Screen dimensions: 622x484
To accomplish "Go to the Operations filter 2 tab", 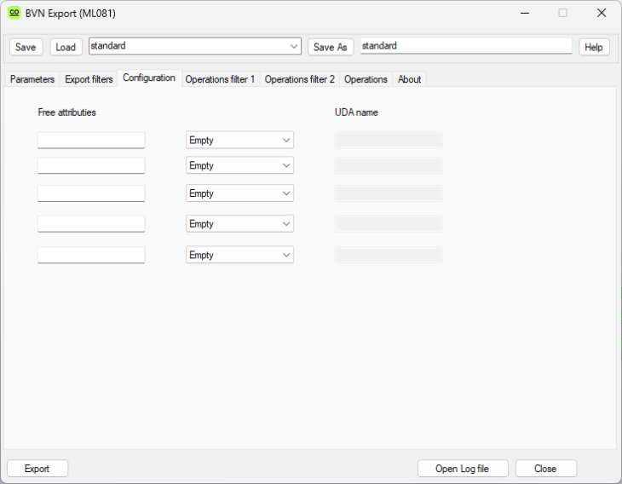I will [299, 79].
